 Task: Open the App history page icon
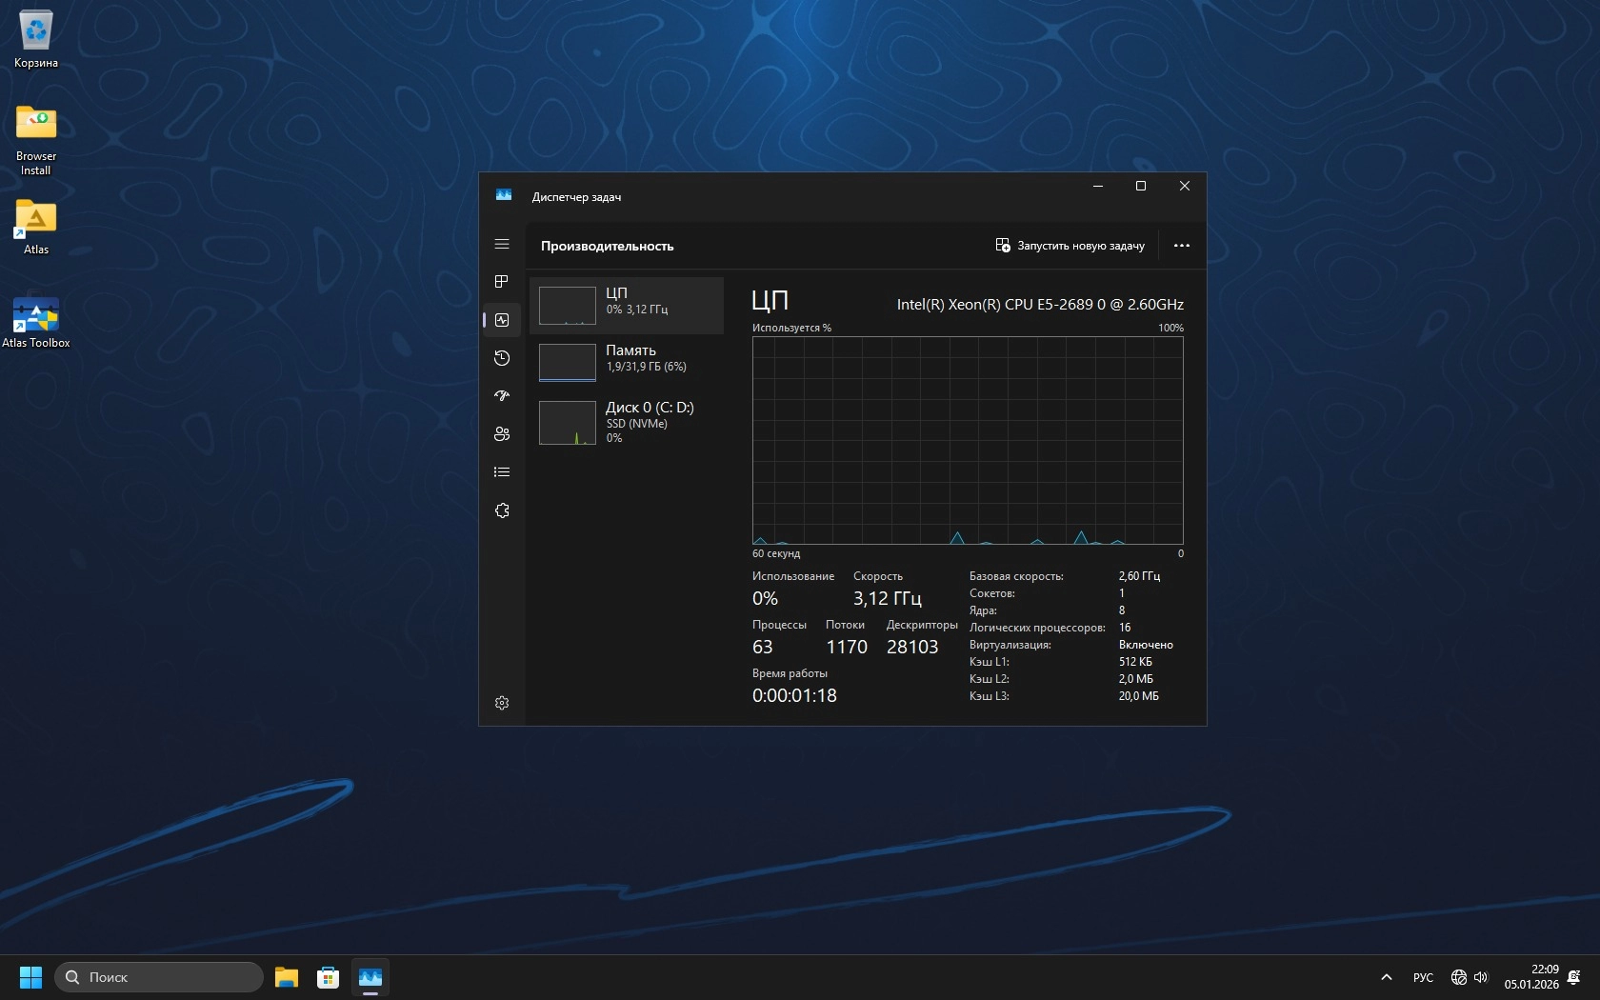tap(502, 358)
